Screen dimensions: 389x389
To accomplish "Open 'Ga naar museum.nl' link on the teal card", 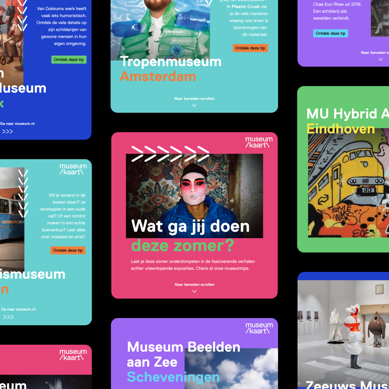I will (18, 309).
